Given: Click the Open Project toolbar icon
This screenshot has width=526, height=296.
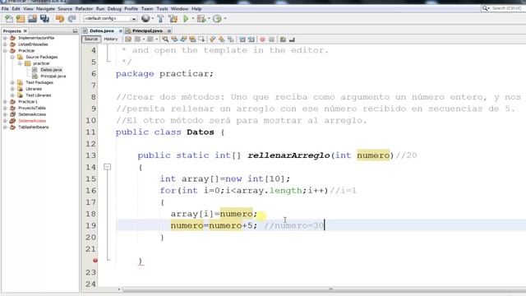Looking at the screenshot, I should [x=33, y=19].
